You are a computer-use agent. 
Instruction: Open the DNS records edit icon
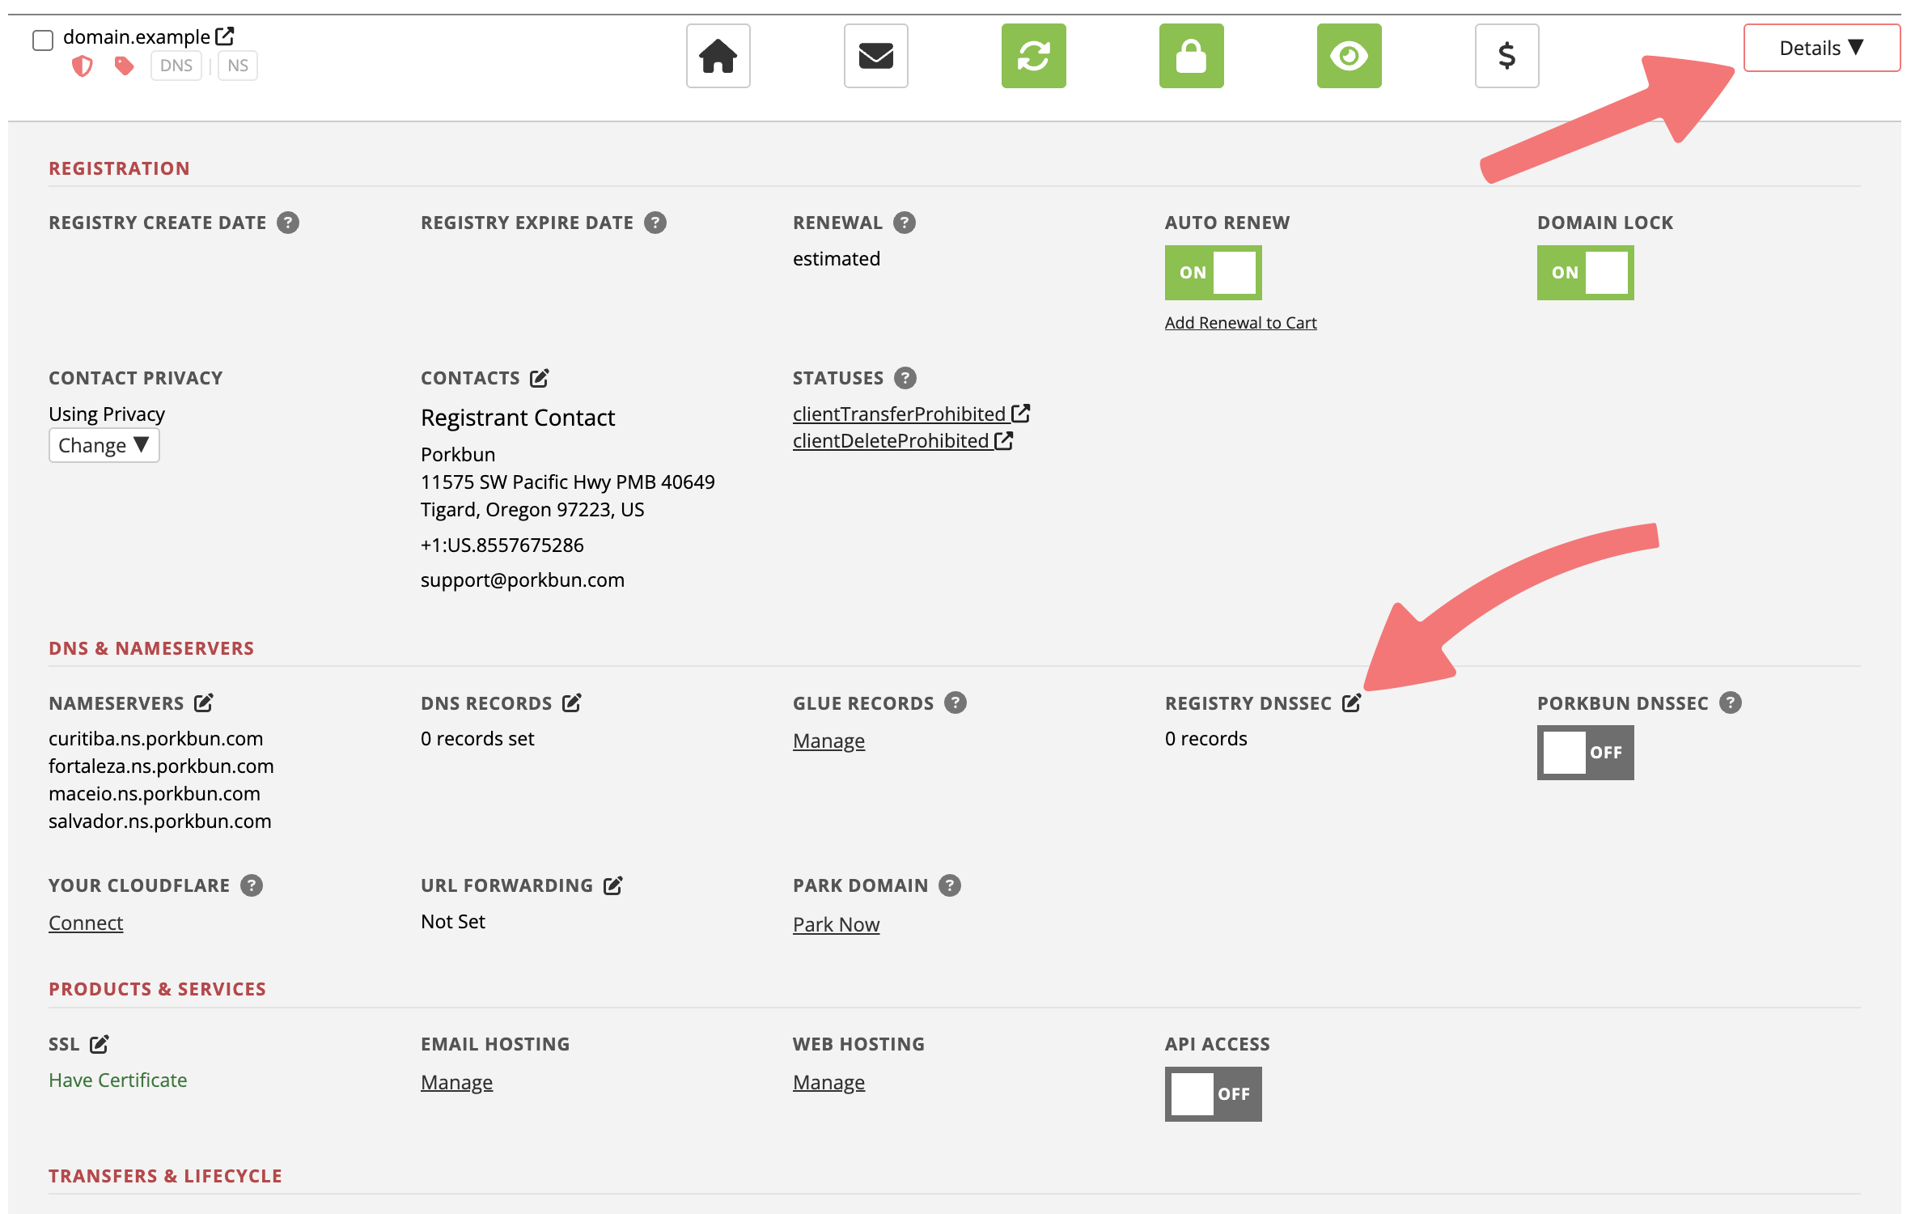point(571,703)
